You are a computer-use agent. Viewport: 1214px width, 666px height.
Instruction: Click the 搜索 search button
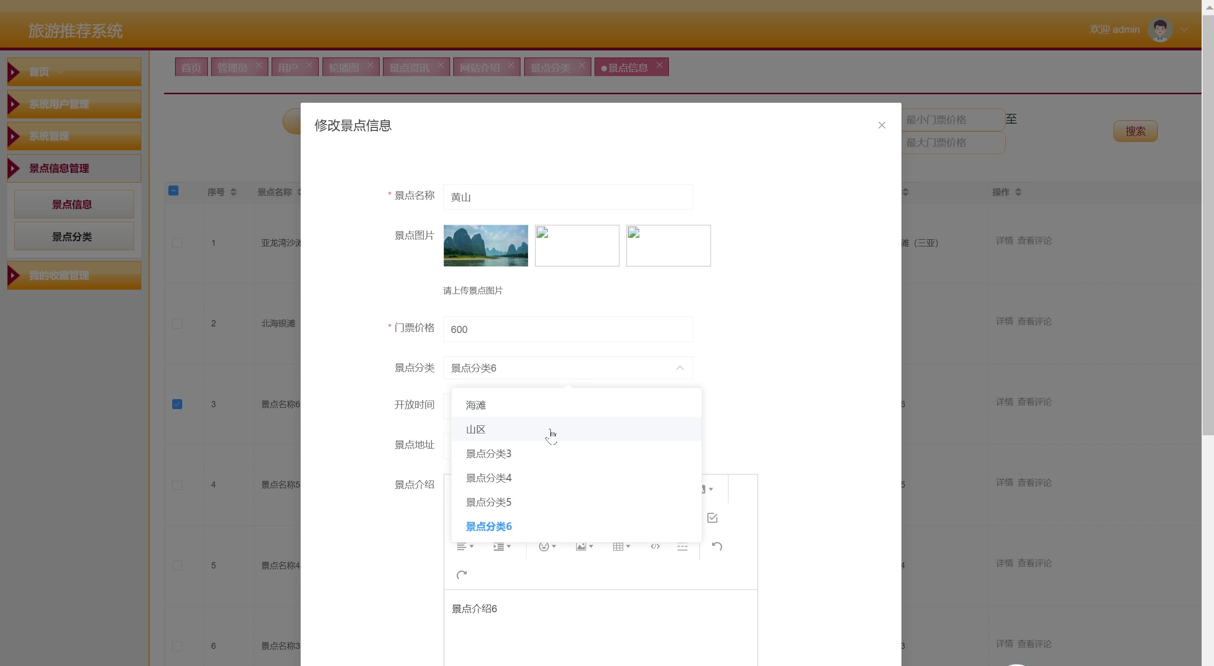1135,131
